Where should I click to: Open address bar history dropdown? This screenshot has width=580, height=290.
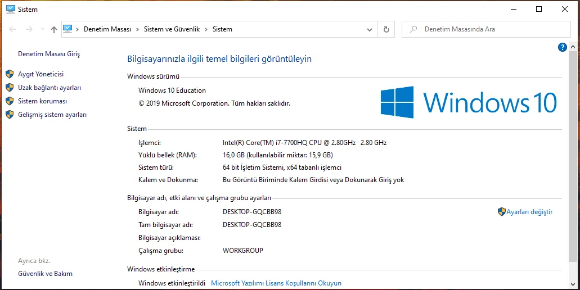(369, 30)
